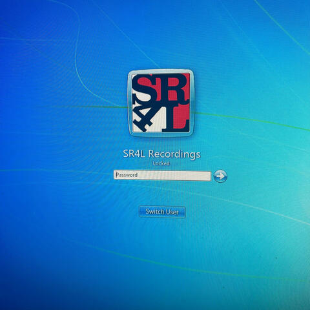Click the Switch User button
This screenshot has height=310, width=310.
tap(162, 212)
